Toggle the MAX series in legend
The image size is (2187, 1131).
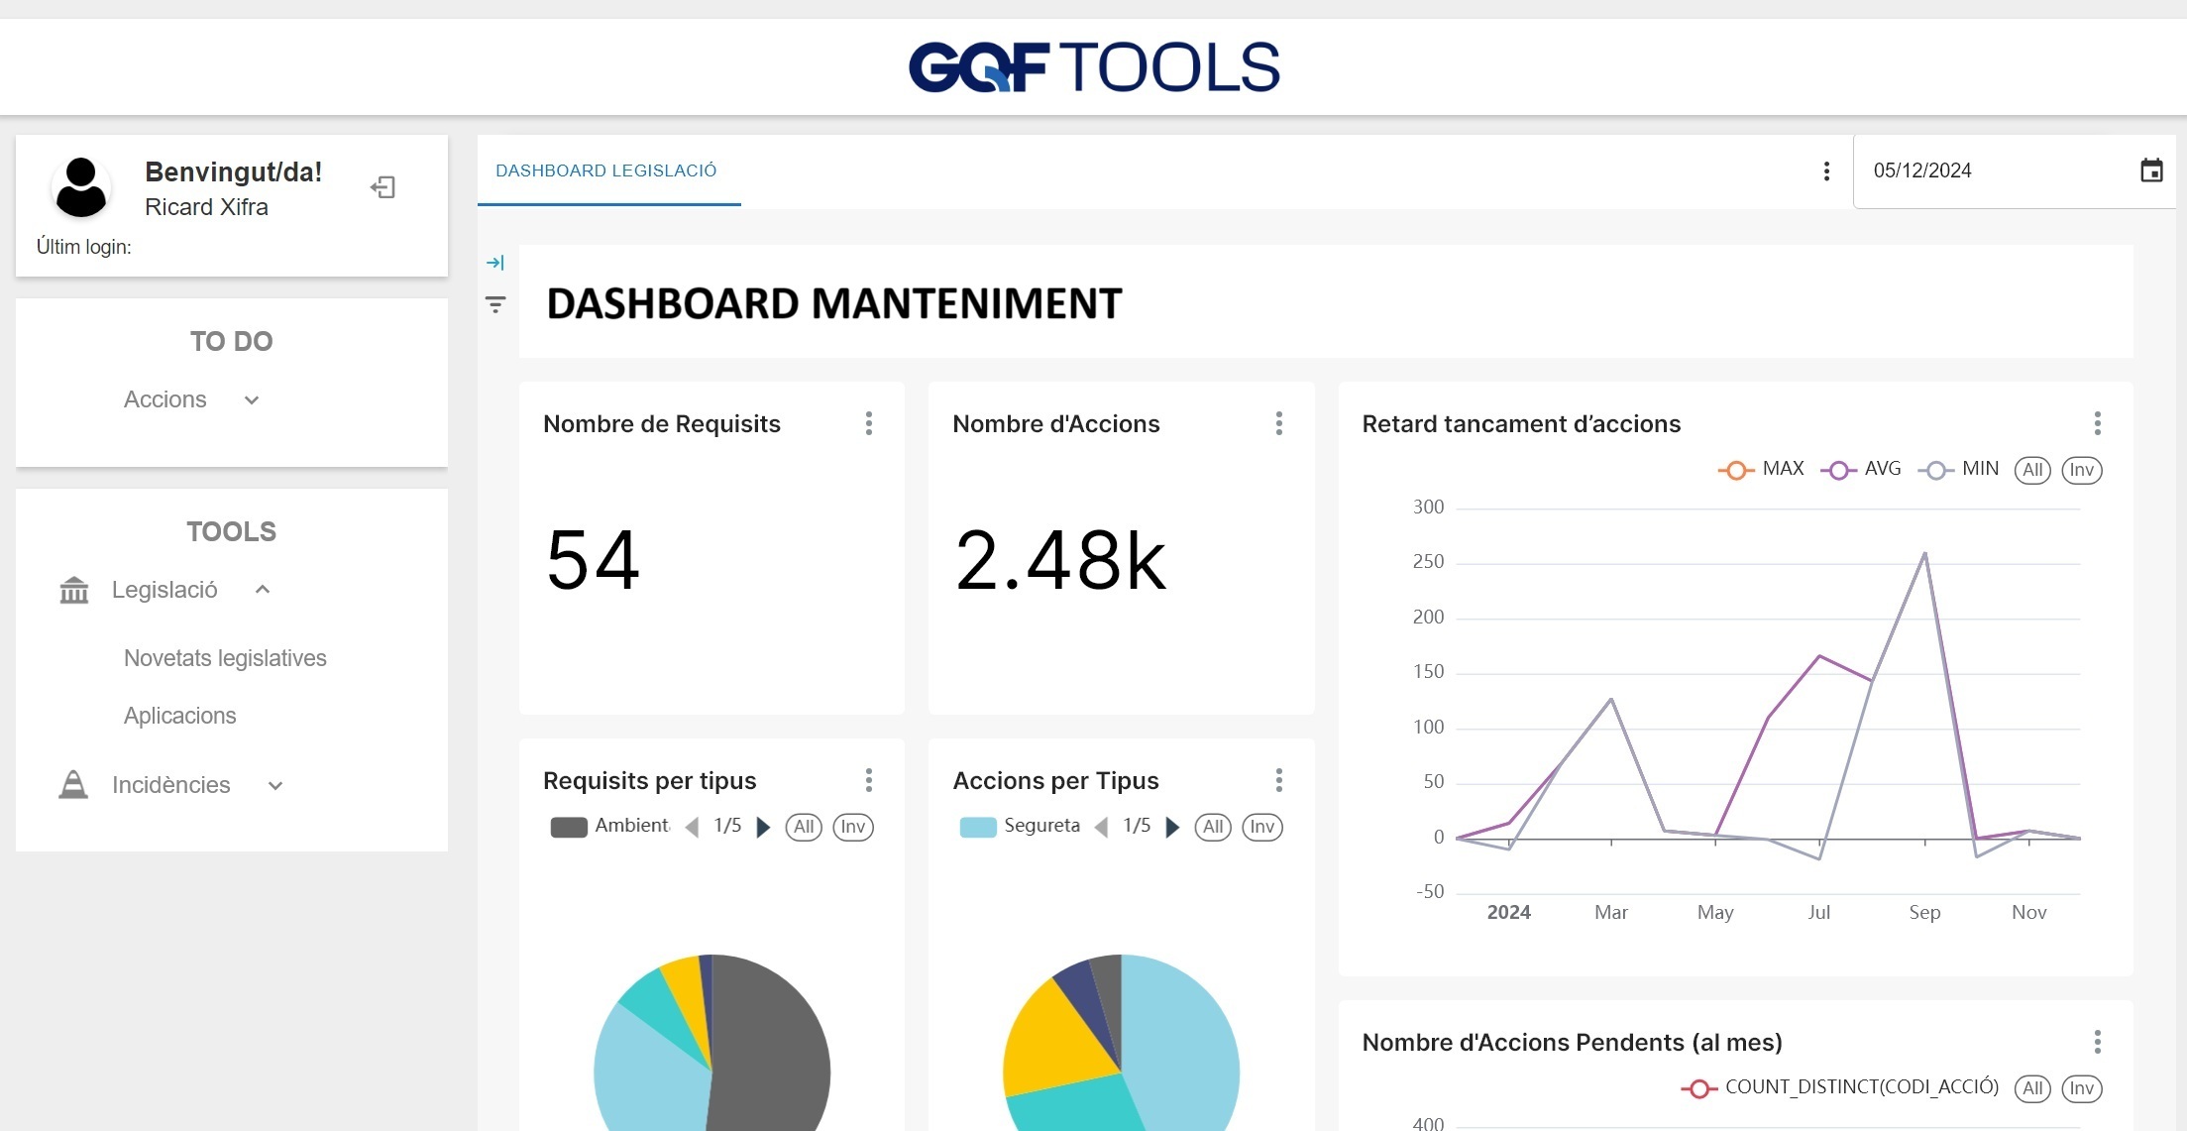(1761, 470)
